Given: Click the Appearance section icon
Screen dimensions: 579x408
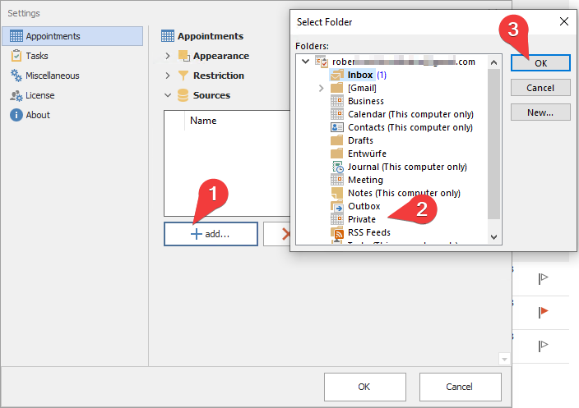Looking at the screenshot, I should [x=183, y=56].
